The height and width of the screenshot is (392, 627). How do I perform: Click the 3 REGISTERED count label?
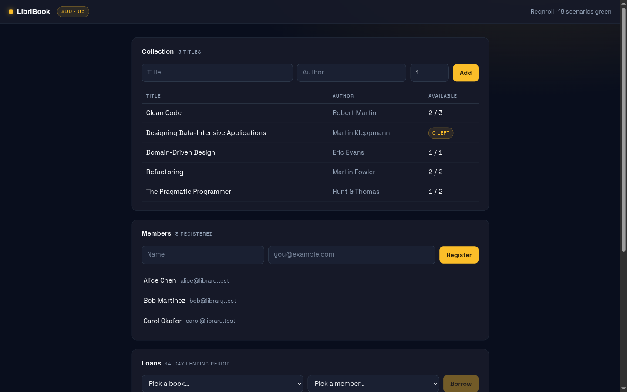(194, 234)
